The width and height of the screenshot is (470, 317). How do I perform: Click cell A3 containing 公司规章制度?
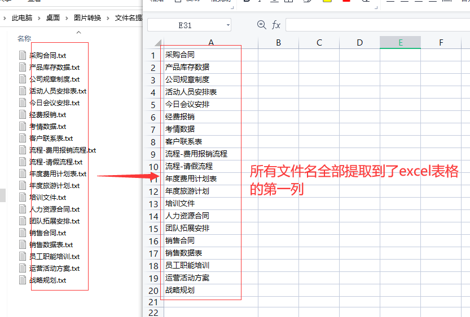click(211, 80)
